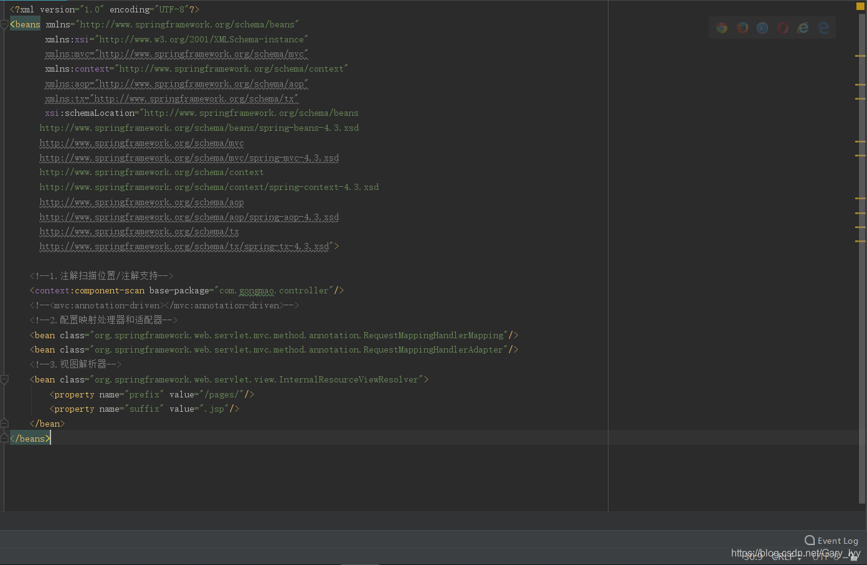Click the underlined gongmao package name

pos(257,290)
